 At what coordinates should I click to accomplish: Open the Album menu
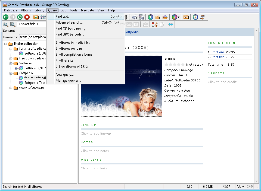click(x=26, y=10)
